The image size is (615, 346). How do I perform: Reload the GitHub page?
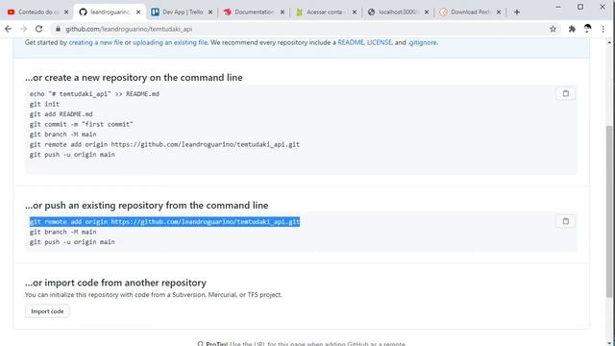38,29
